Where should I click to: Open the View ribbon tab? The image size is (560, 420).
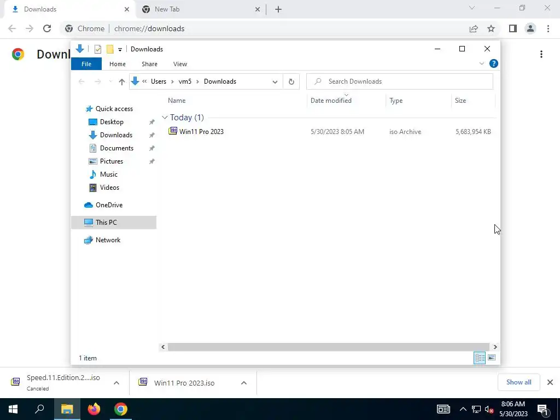click(x=180, y=64)
